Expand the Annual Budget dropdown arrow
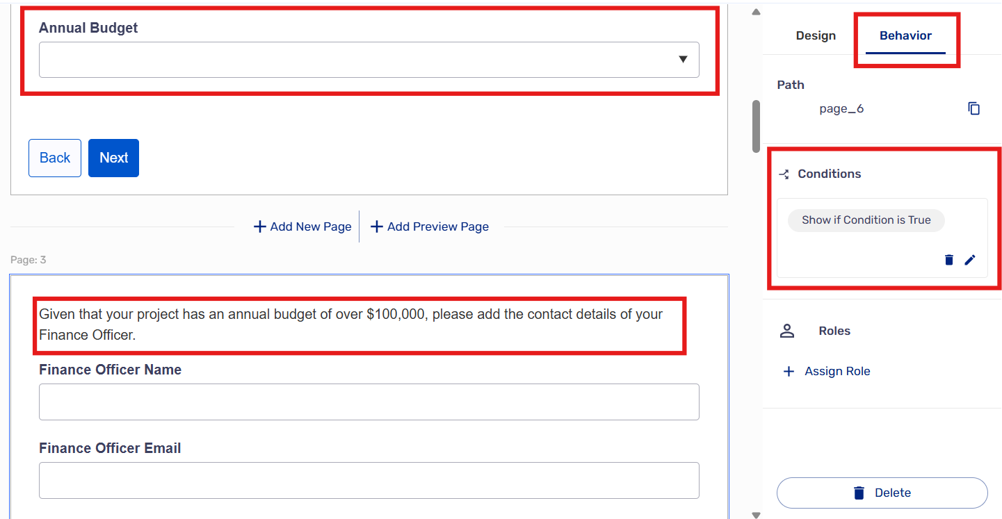 (683, 60)
